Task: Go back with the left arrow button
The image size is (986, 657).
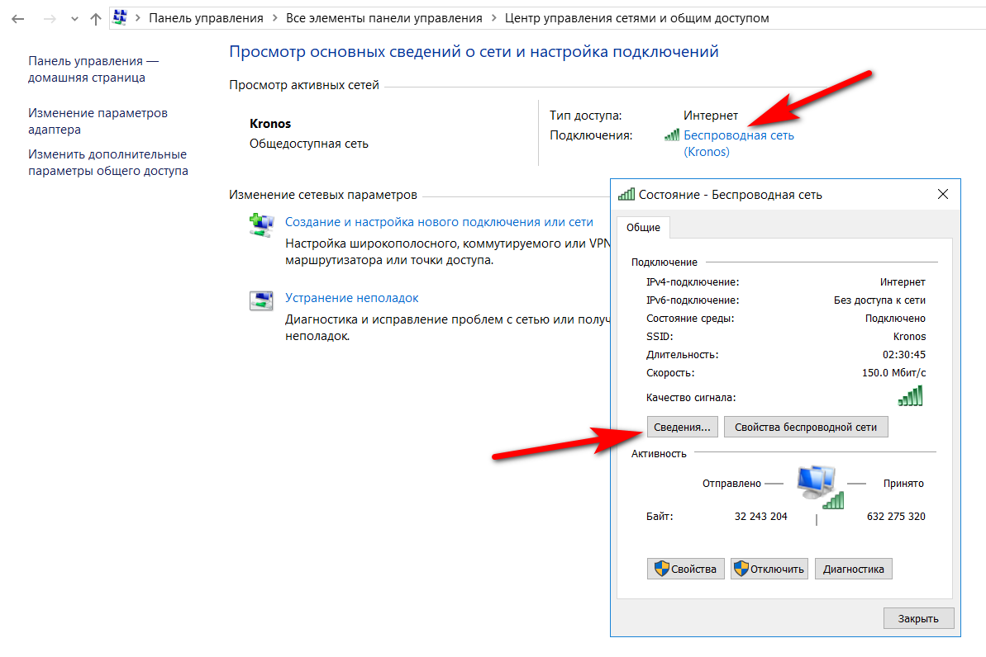Action: (x=17, y=19)
